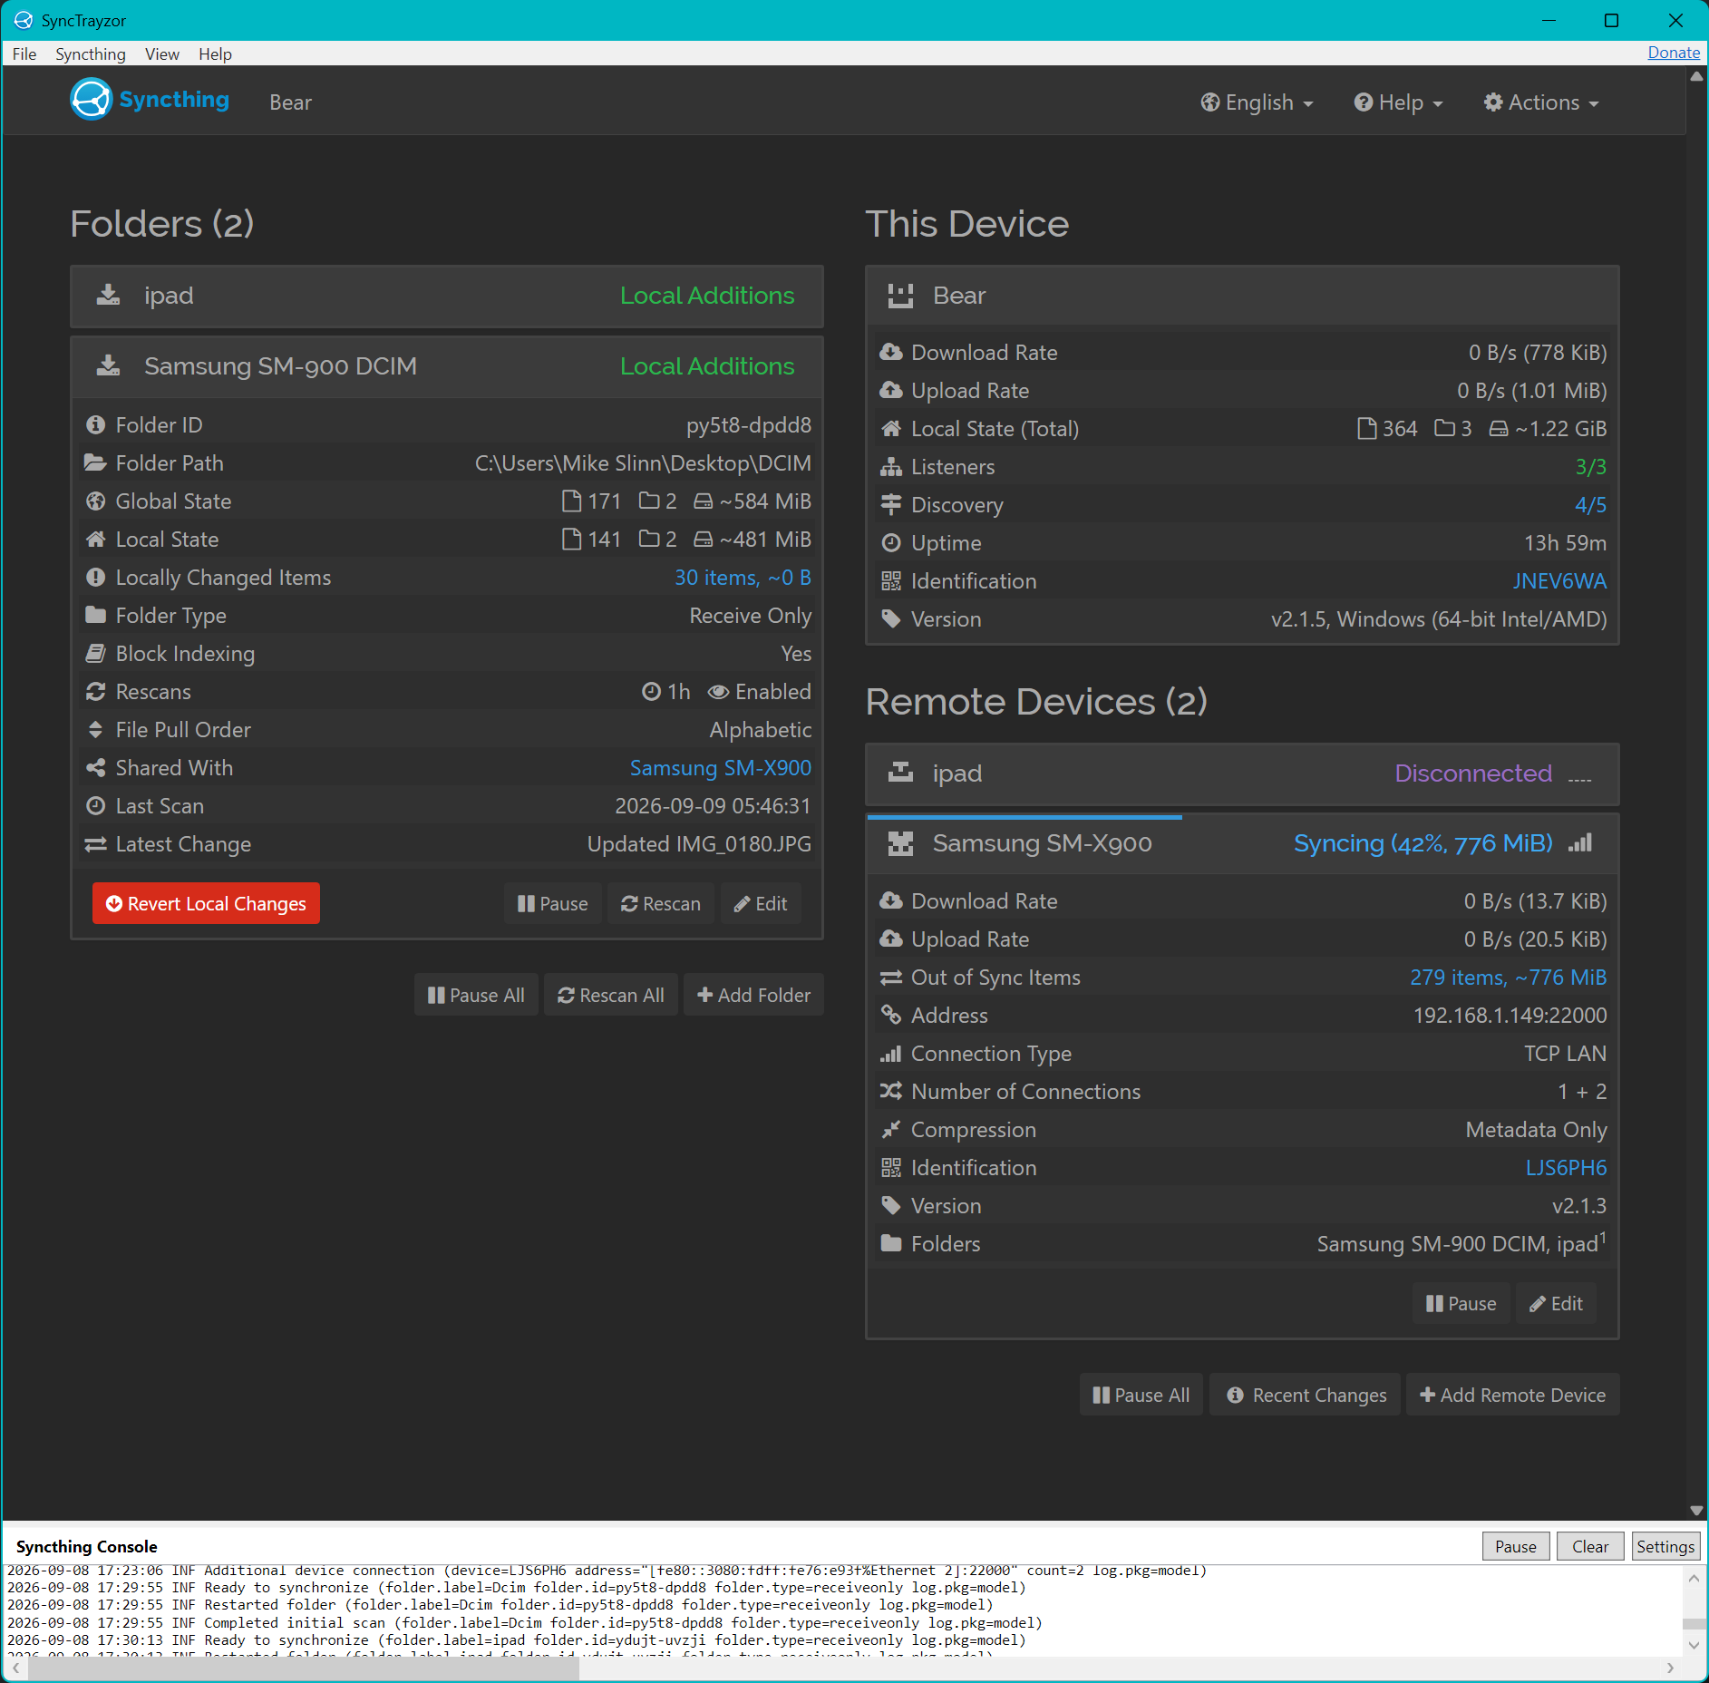Screen dimensions: 1709x1683
Task: Pause the Samsung SM-900 DCIM folder
Action: tap(552, 903)
